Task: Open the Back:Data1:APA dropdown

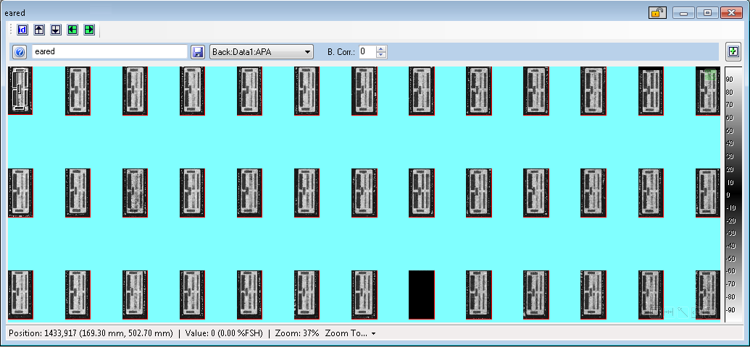Action: tap(261, 51)
